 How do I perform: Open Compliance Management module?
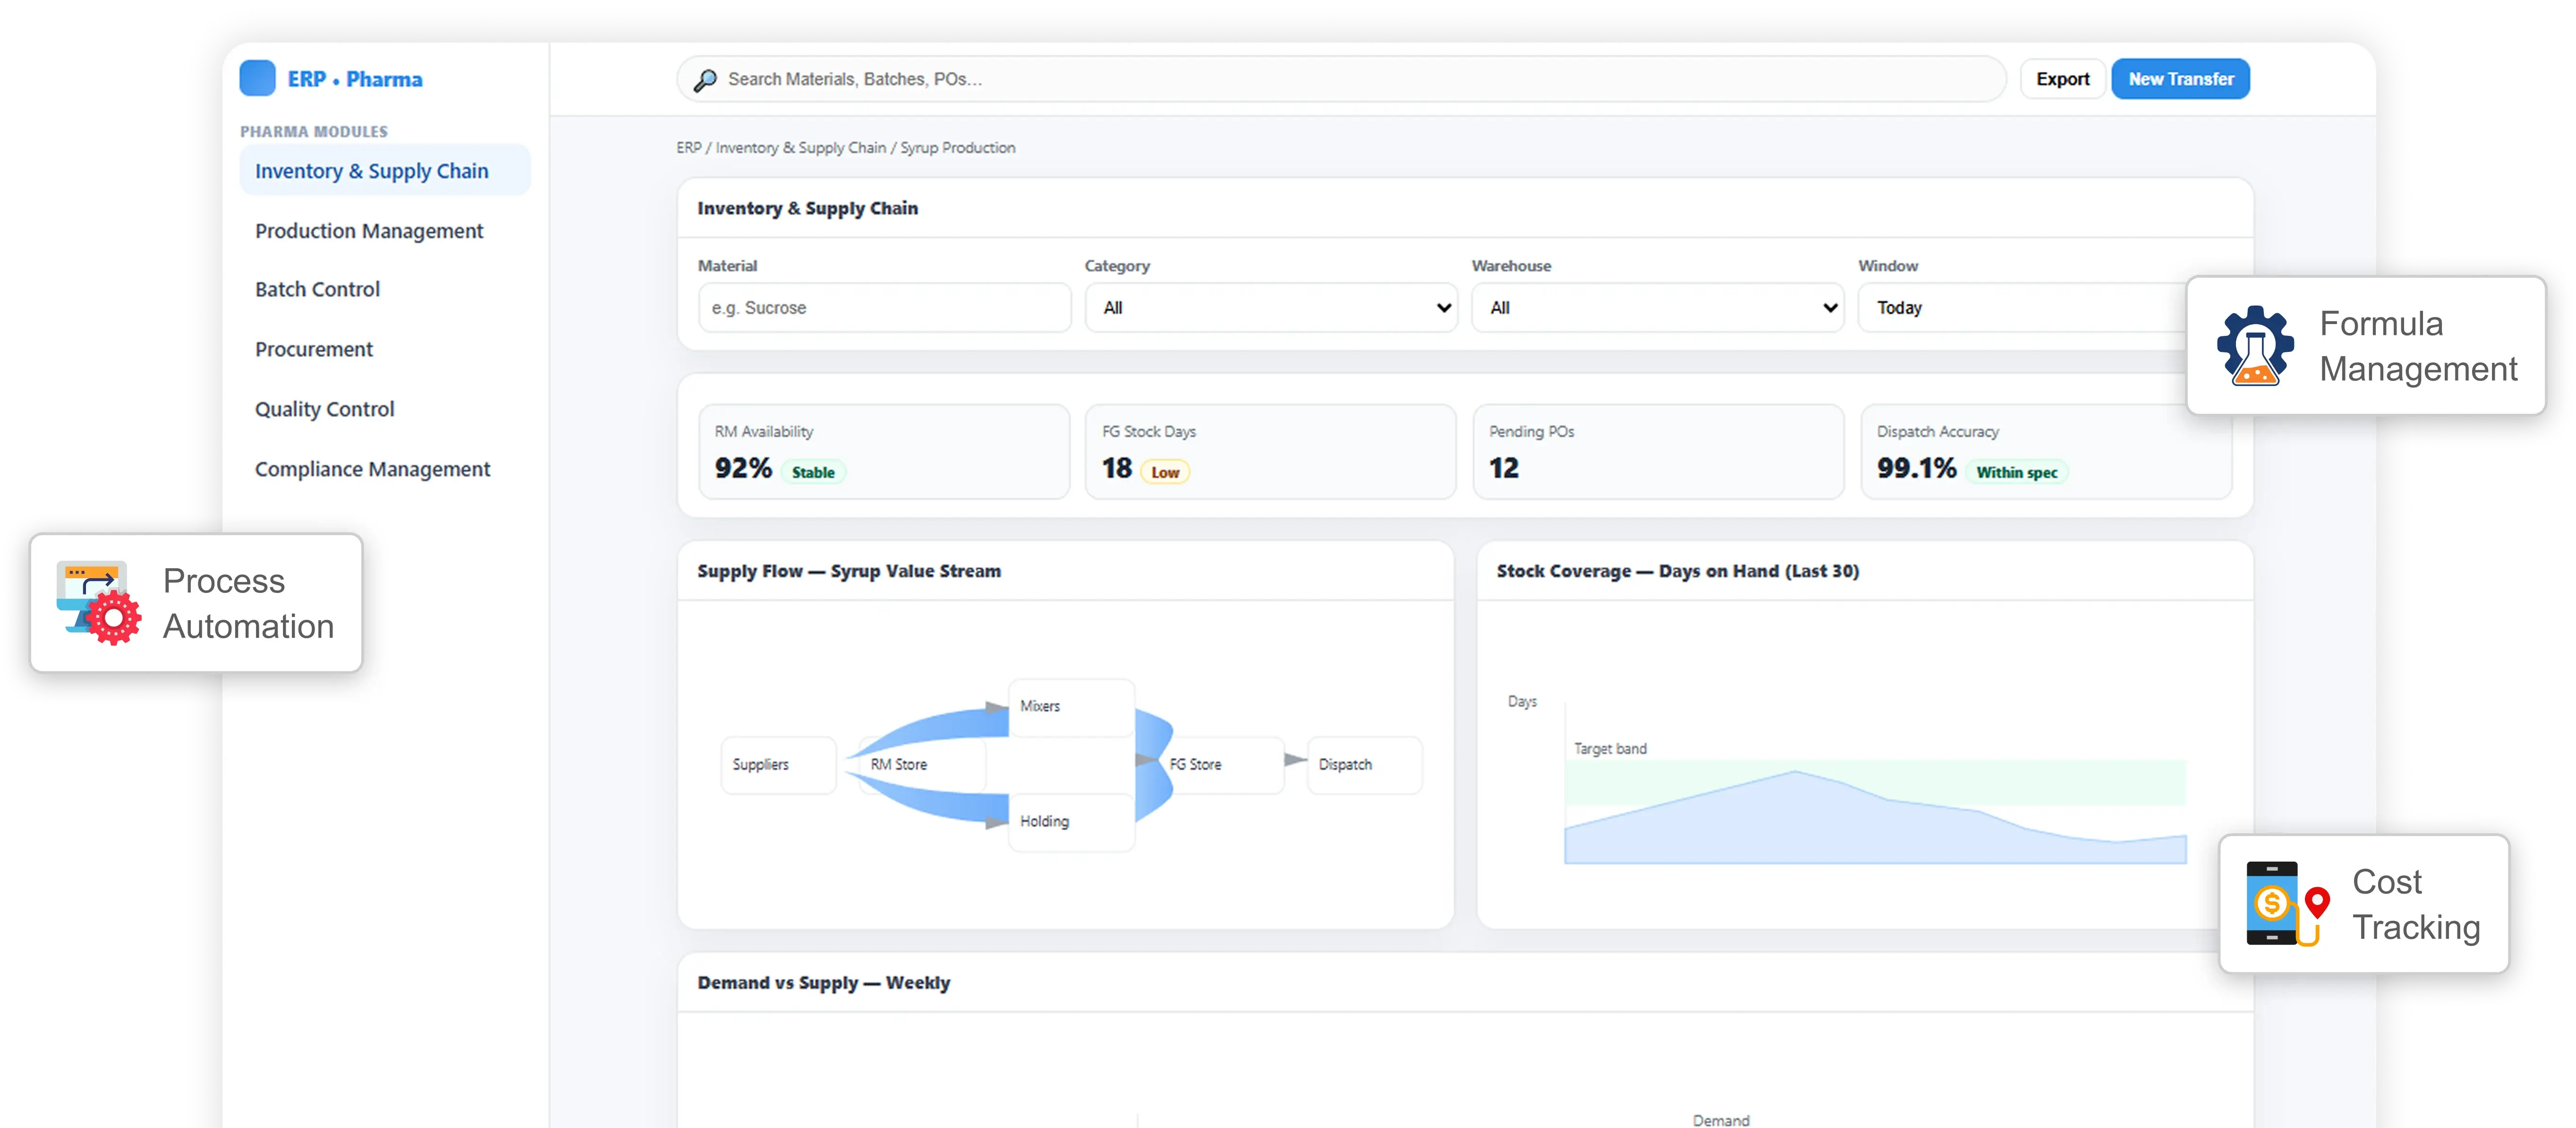click(372, 469)
